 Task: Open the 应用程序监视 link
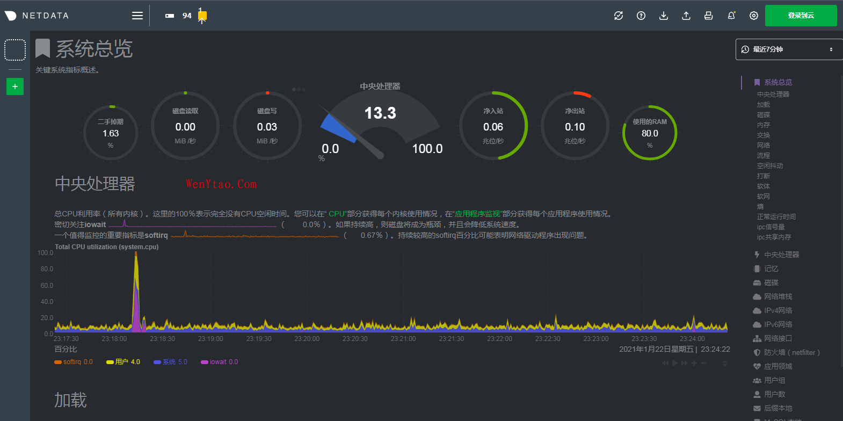(x=477, y=214)
